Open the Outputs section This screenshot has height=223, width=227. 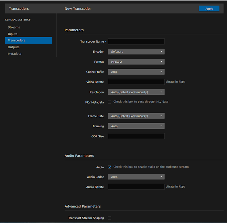point(14,47)
